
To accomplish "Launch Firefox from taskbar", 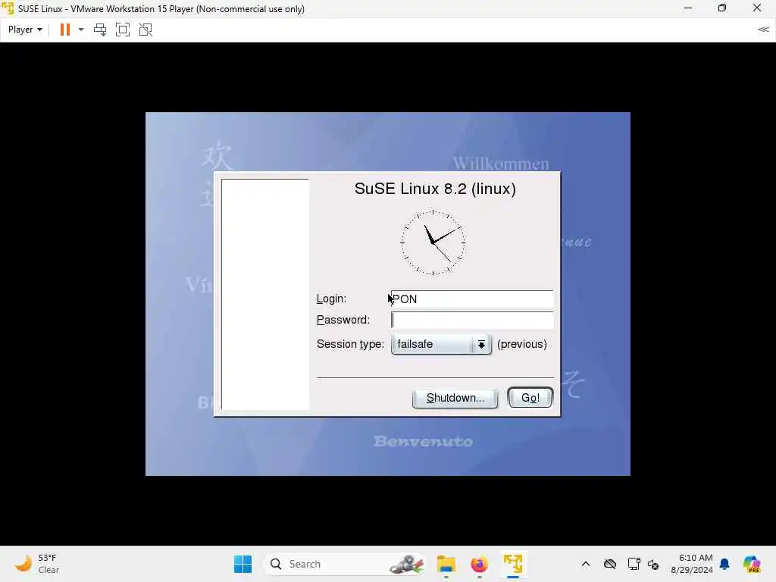I will [x=479, y=564].
